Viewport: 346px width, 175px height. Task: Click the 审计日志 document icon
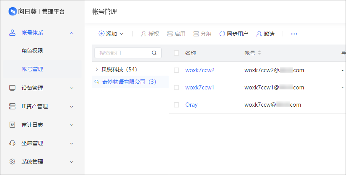point(12,125)
